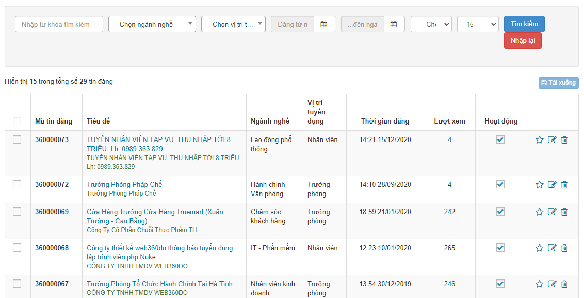The image size is (584, 298).
Task: Star the post 360000068
Action: click(539, 248)
